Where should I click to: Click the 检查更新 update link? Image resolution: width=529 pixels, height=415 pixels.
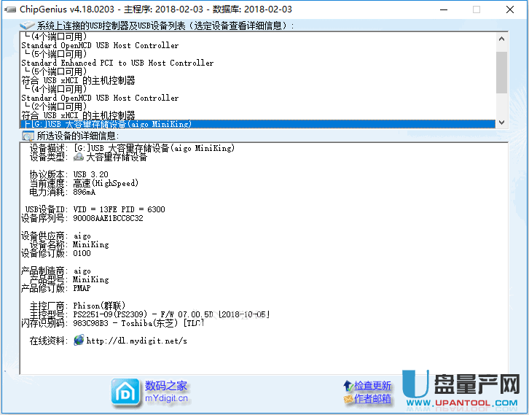[373, 385]
